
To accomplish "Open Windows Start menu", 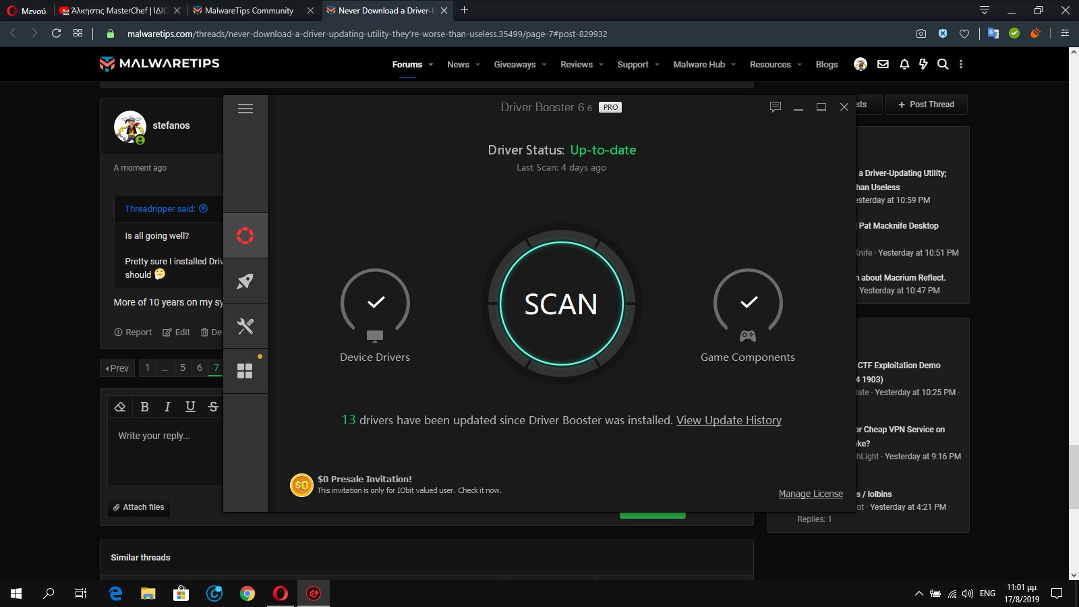I will coord(16,594).
